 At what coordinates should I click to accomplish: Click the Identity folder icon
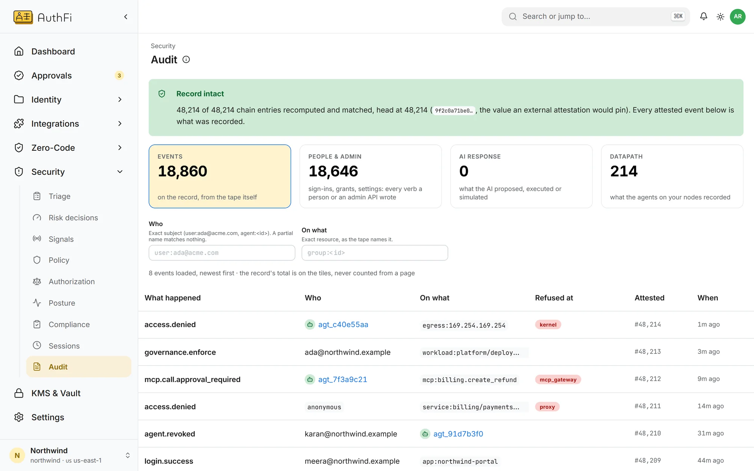click(x=19, y=99)
